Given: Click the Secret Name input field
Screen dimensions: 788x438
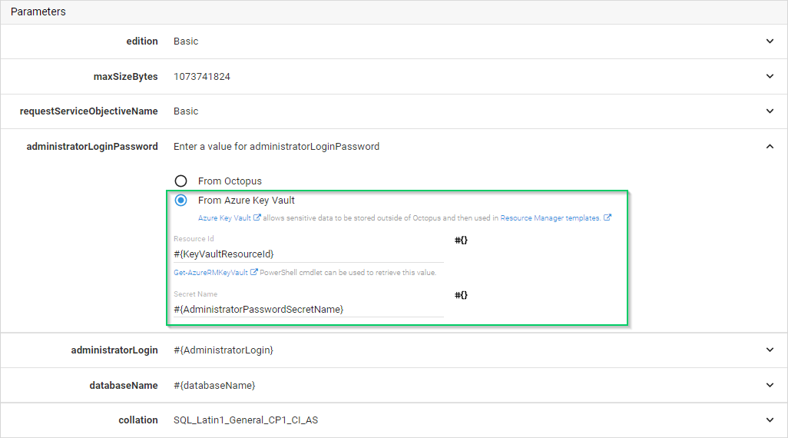Looking at the screenshot, I should (x=308, y=309).
